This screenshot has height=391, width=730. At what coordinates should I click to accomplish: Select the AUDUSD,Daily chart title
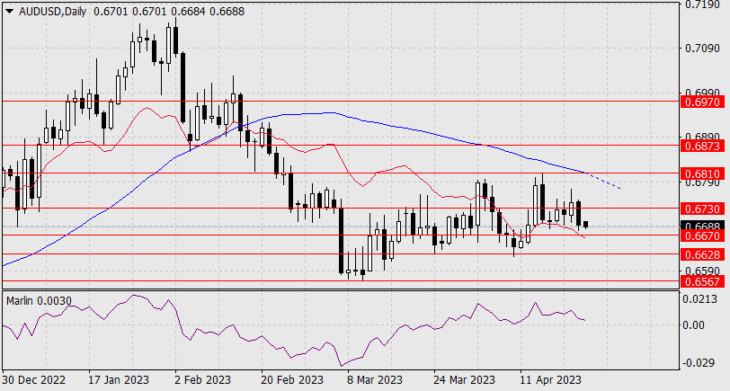53,12
